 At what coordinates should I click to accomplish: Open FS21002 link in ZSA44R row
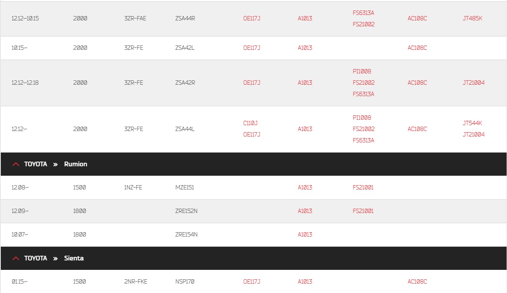click(x=364, y=24)
